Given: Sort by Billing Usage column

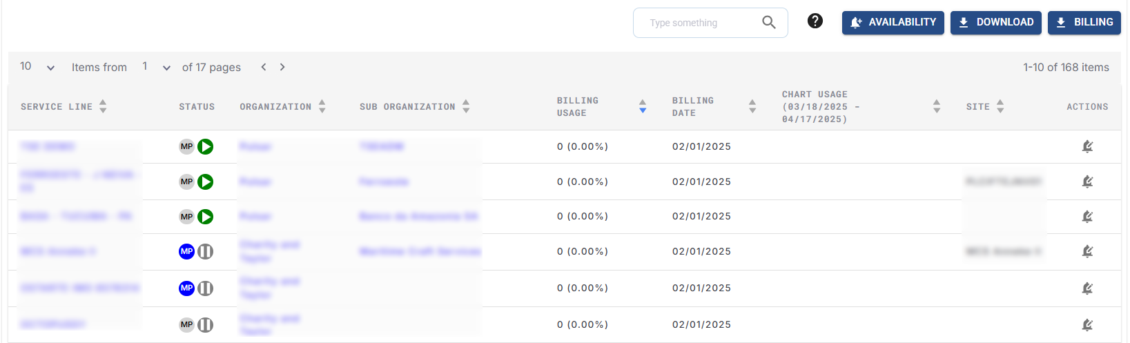Looking at the screenshot, I should (643, 106).
